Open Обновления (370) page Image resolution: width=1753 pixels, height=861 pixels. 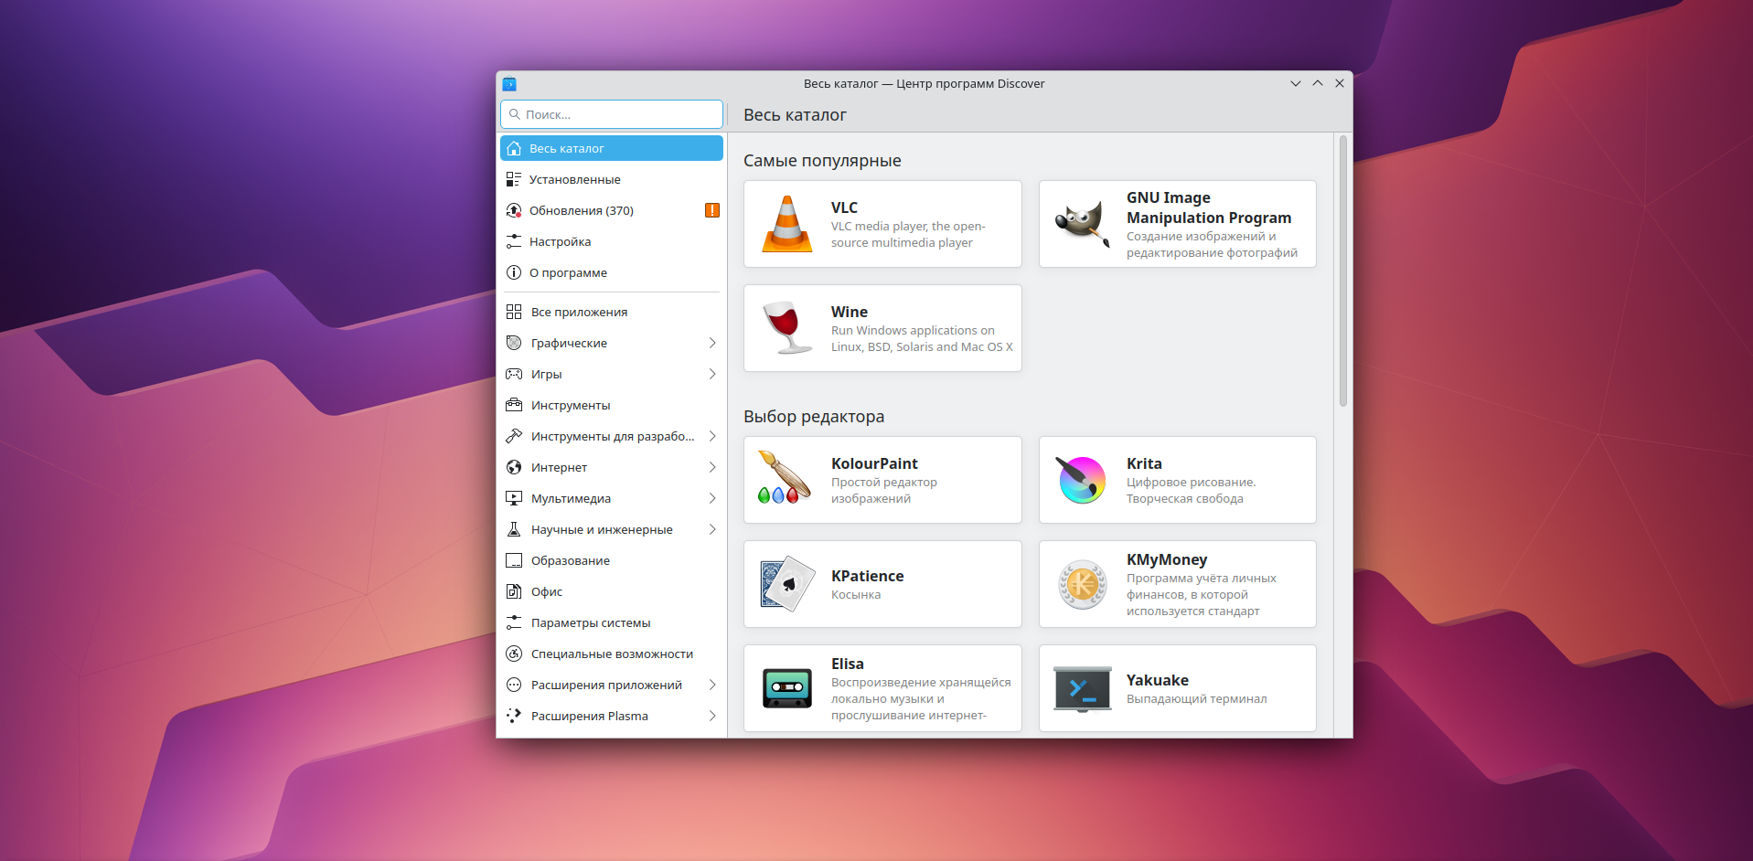coord(612,210)
